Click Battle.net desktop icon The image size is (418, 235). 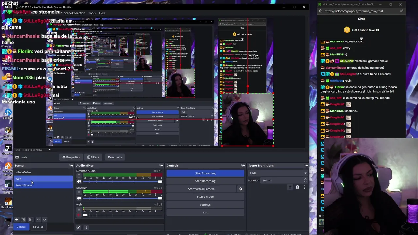click(8, 113)
